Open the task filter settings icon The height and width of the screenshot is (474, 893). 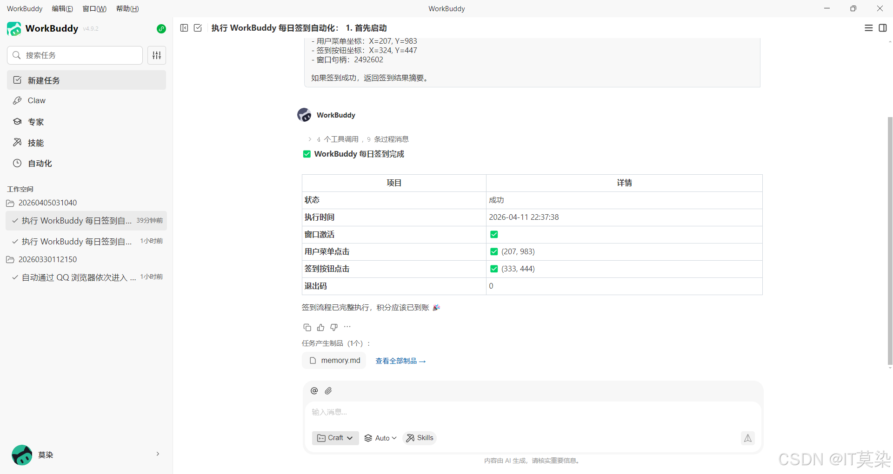157,55
